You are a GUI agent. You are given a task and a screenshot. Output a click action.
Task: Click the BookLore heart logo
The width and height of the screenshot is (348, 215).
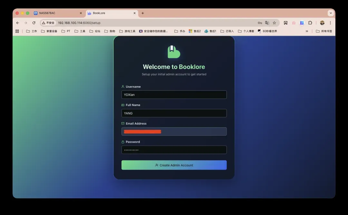pyautogui.click(x=174, y=52)
